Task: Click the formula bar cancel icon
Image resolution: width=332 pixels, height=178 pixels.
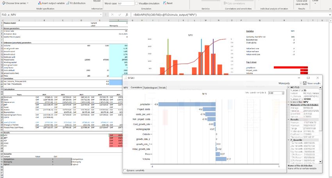Action: pyautogui.click(x=112, y=15)
